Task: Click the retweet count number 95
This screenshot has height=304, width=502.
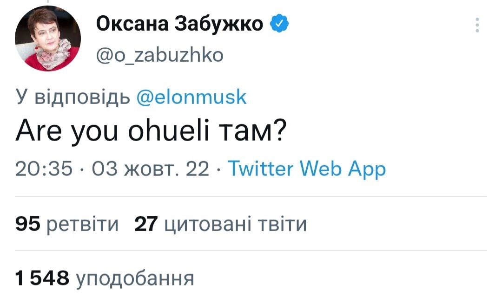Action: point(29,225)
